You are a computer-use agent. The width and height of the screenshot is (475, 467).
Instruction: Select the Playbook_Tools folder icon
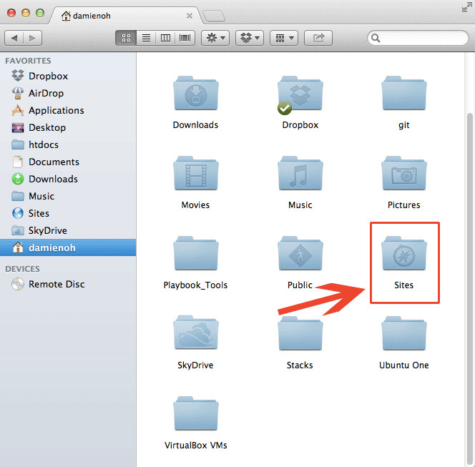pos(196,253)
